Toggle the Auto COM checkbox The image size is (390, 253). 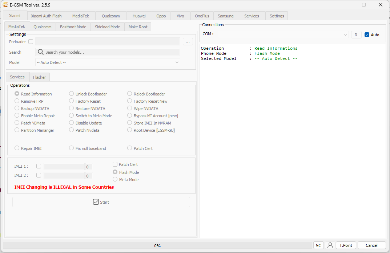click(367, 35)
